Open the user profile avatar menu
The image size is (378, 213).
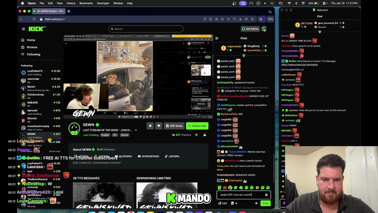pos(264,29)
